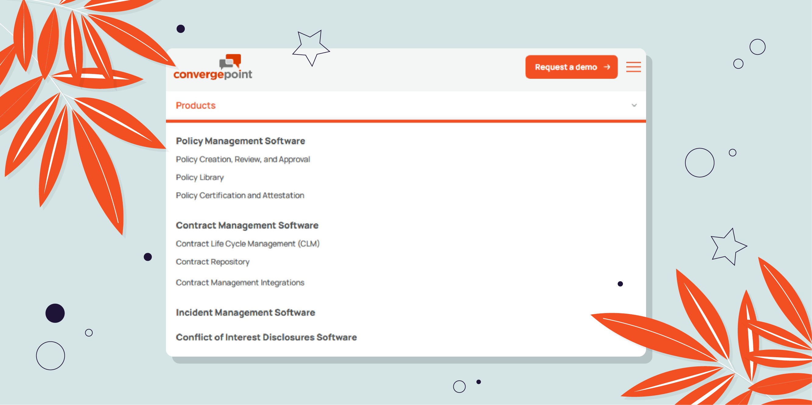Click the arrow in Request a demo
This screenshot has height=405, width=812.
pyautogui.click(x=606, y=67)
